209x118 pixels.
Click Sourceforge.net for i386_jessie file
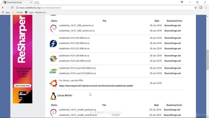tap(173, 26)
